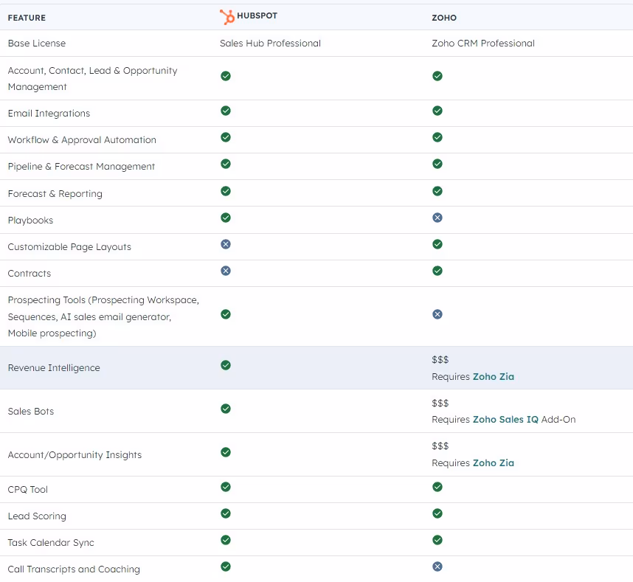Click HubSpot checkmark in Sales Bots row
The height and width of the screenshot is (582, 633).
[226, 409]
